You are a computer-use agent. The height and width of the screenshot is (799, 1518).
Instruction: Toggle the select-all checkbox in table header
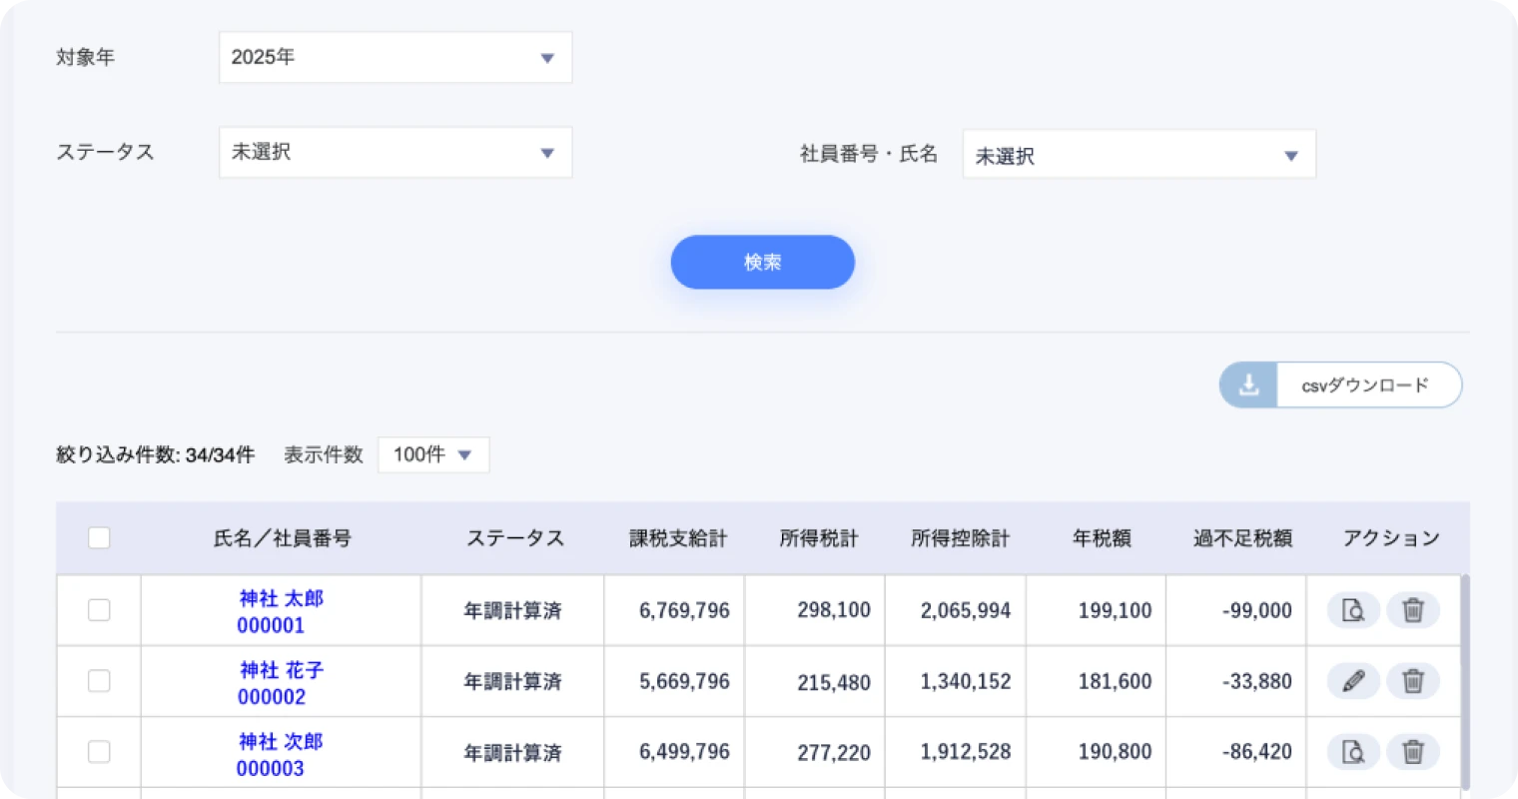tap(99, 538)
